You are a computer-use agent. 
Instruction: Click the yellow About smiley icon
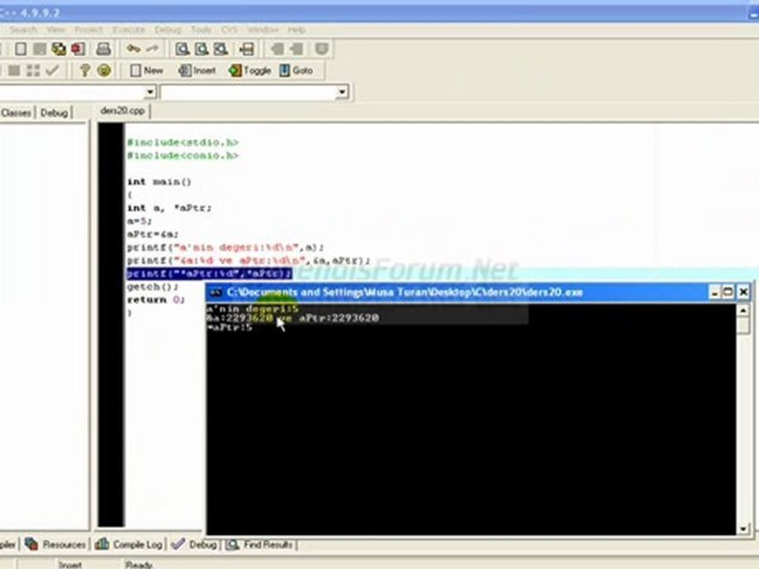(104, 70)
